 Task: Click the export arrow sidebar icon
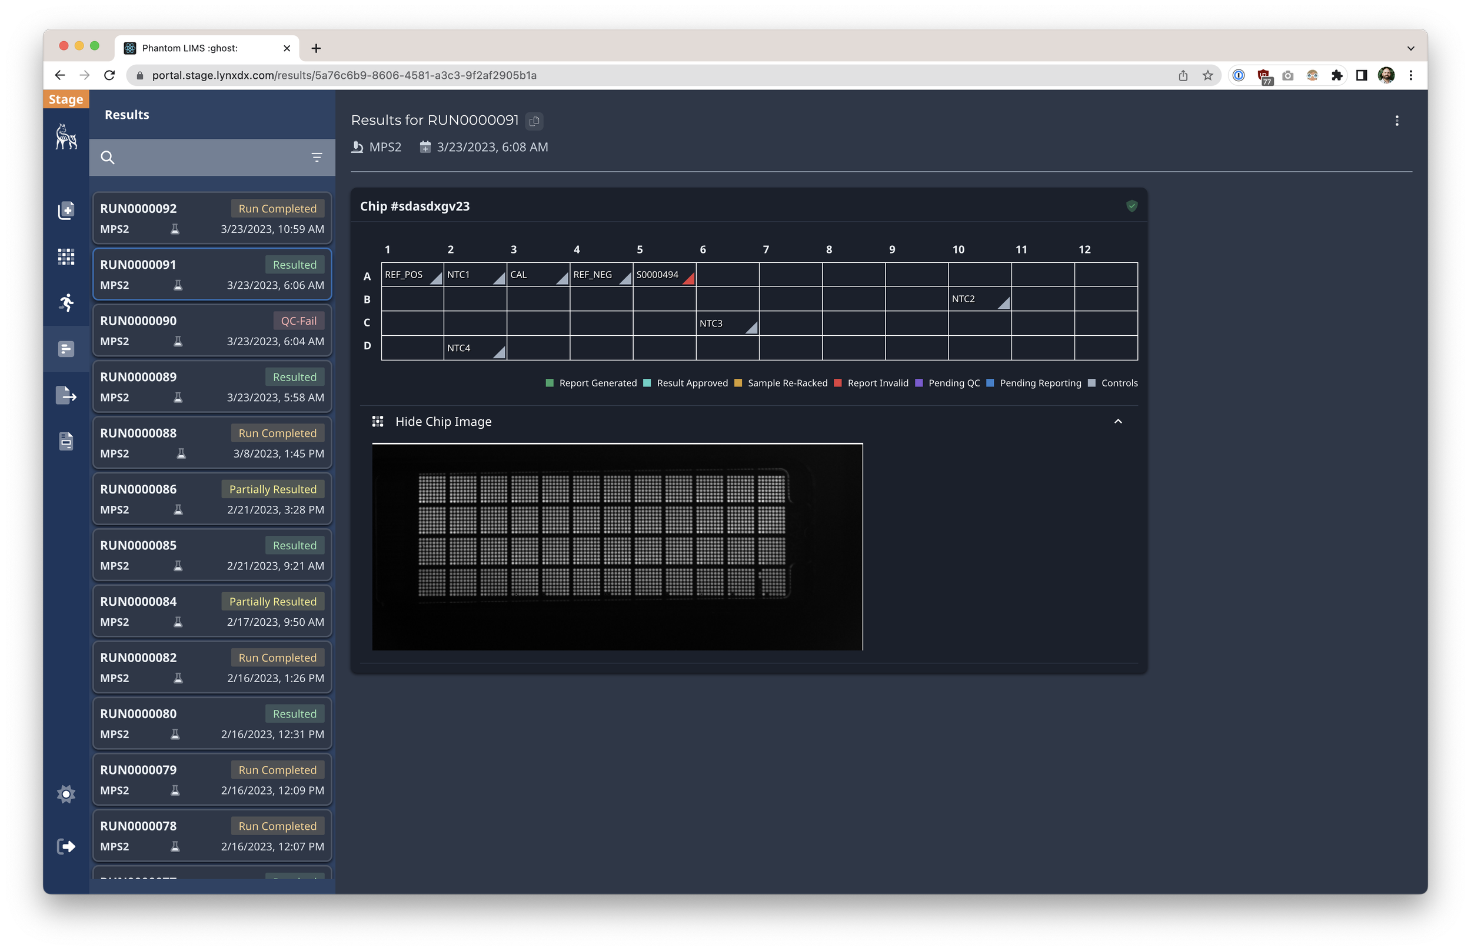click(66, 395)
